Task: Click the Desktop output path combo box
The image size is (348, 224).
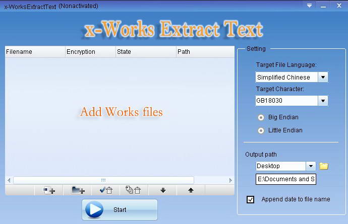Action: (x=286, y=166)
